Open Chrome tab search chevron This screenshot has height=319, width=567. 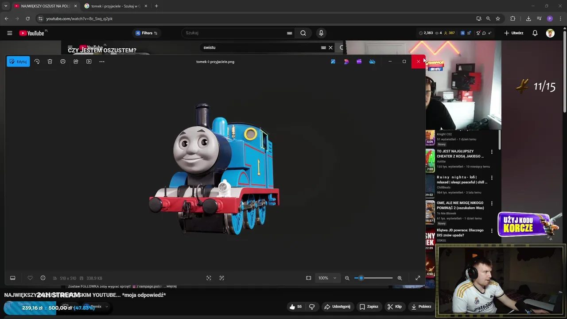(6, 6)
